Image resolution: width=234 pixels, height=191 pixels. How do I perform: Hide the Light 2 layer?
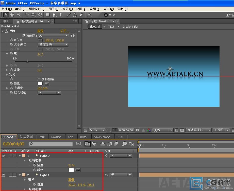(3, 156)
